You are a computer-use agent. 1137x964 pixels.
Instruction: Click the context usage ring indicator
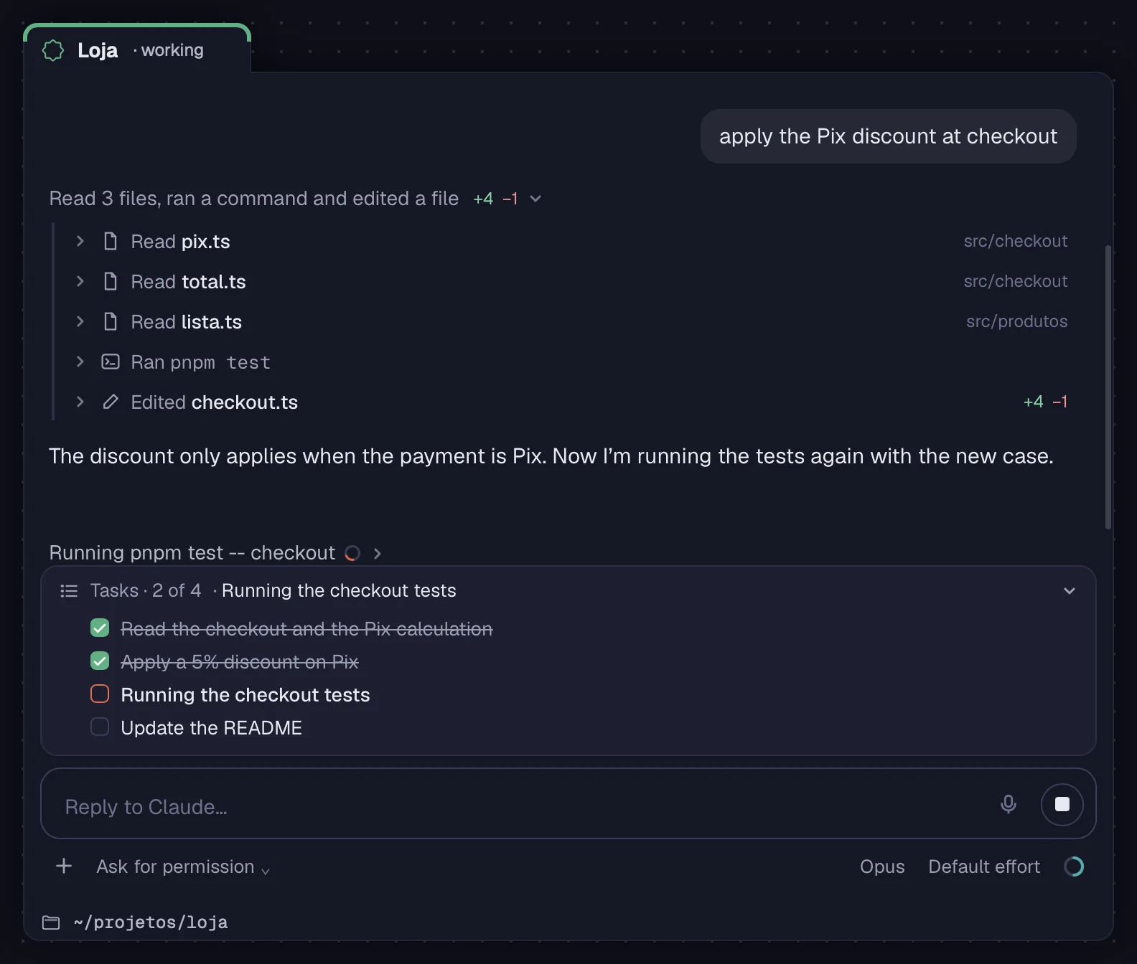tap(1074, 866)
